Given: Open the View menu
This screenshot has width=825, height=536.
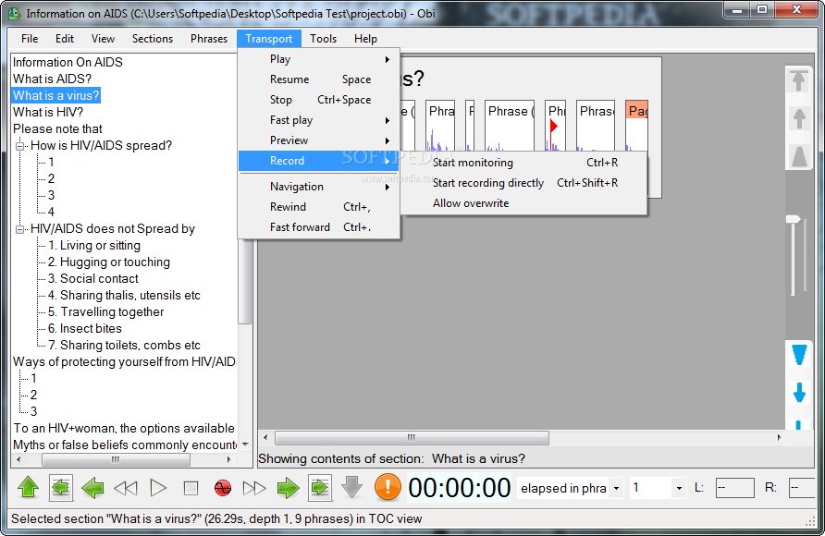Looking at the screenshot, I should tap(103, 39).
